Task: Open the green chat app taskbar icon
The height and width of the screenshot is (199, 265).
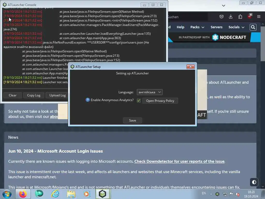Action: click(39, 194)
